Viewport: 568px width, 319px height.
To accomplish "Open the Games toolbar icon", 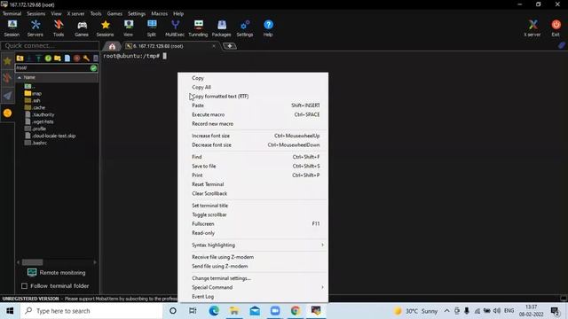I will click(82, 28).
